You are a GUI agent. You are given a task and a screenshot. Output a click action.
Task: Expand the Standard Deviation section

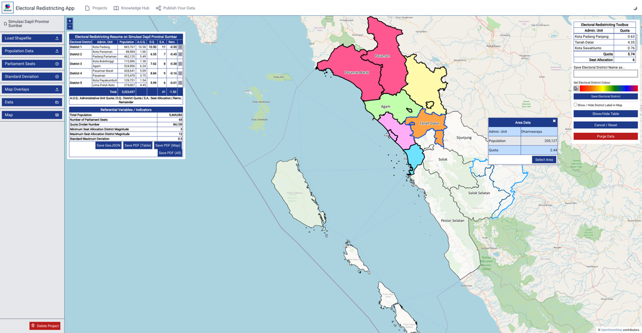(x=32, y=76)
